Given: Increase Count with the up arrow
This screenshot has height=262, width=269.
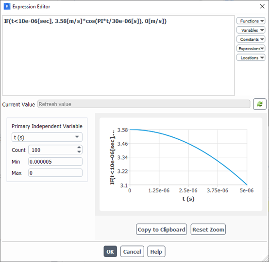Looking at the screenshot, I should pos(79,148).
